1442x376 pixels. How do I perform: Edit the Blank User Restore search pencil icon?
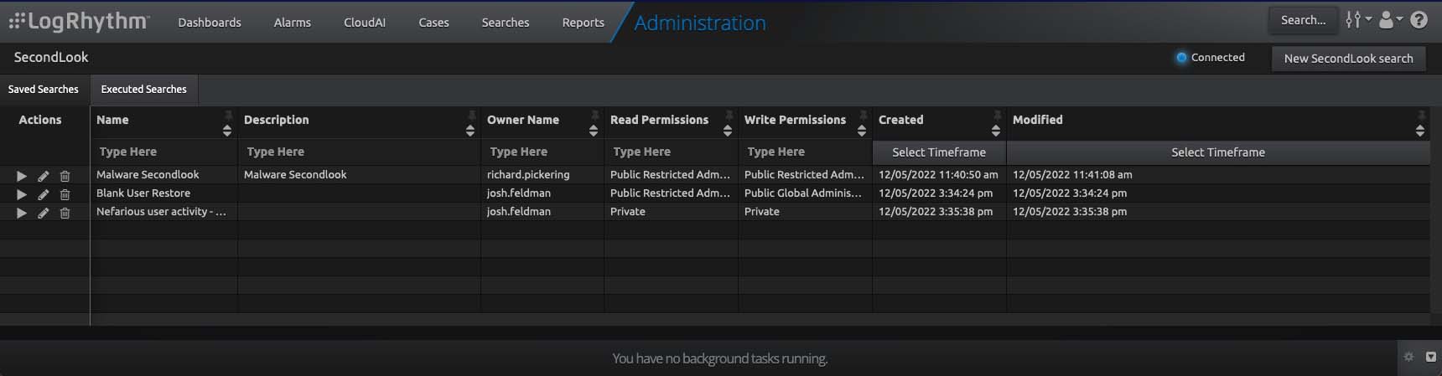coord(43,194)
